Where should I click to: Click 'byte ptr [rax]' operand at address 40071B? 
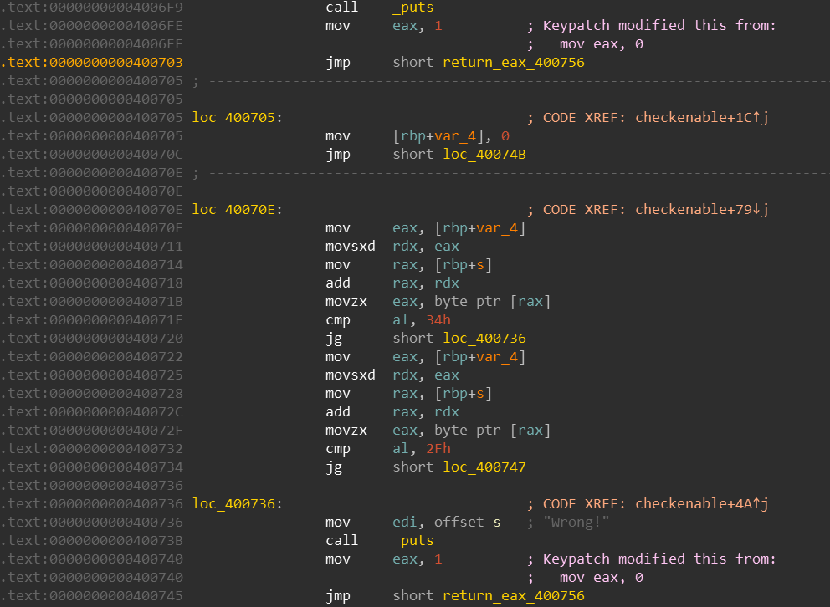[492, 301]
